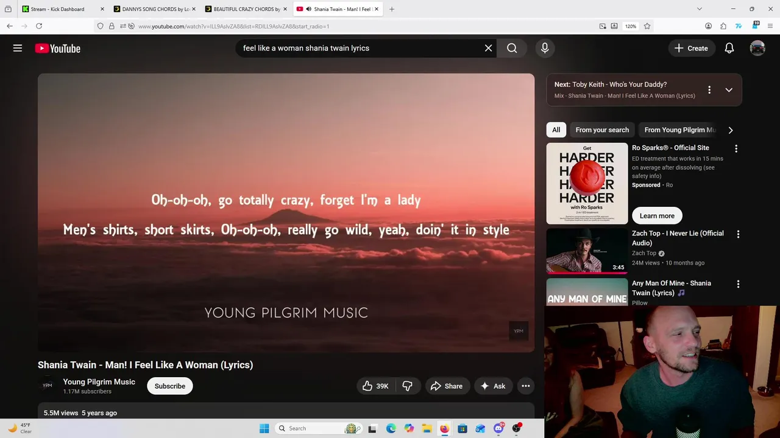This screenshot has width=780, height=438.
Task: Open Microsoft Store from taskbar
Action: [x=463, y=428]
